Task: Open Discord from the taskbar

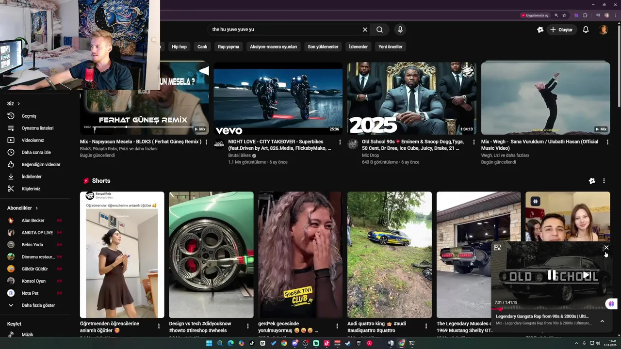Action: 294,343
